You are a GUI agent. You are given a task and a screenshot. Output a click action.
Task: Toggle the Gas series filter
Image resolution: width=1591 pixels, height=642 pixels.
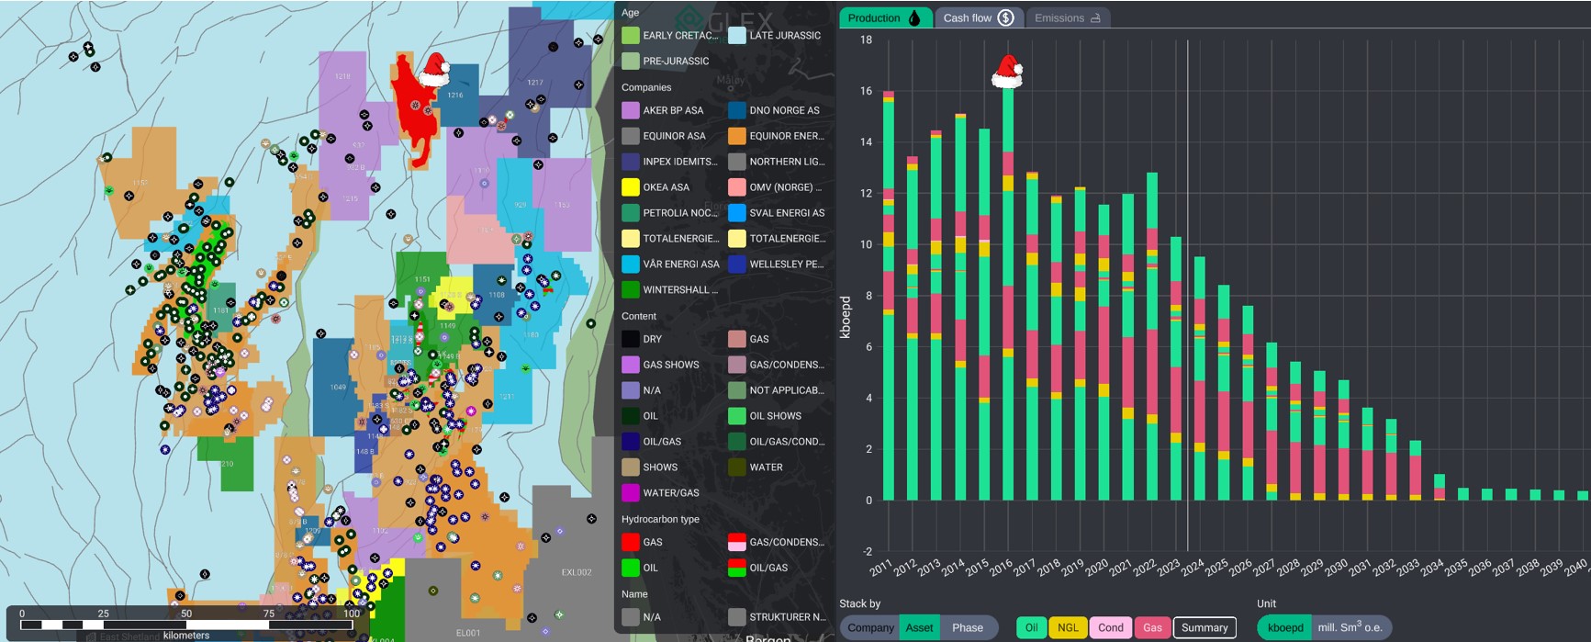[1152, 627]
